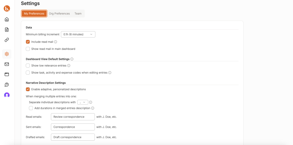Open the calendar sidebar icon
Screen dimensions: 293x145
tap(7, 74)
